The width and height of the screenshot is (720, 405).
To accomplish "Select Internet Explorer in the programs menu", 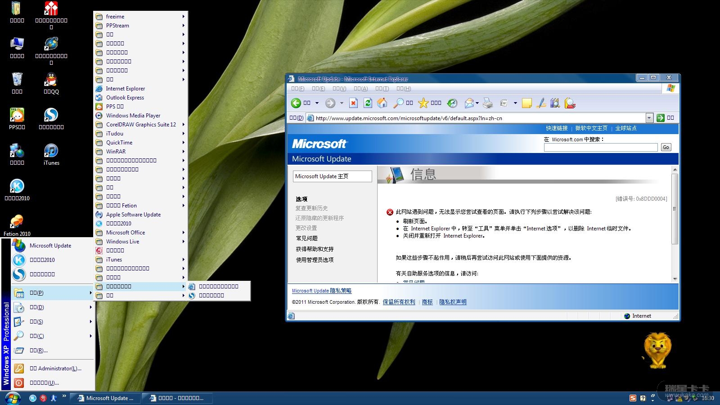I will click(140, 89).
